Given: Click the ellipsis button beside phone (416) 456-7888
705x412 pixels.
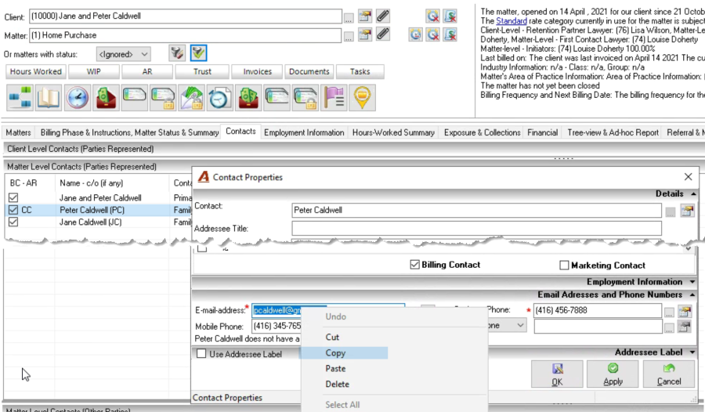Looking at the screenshot, I should [x=669, y=312].
